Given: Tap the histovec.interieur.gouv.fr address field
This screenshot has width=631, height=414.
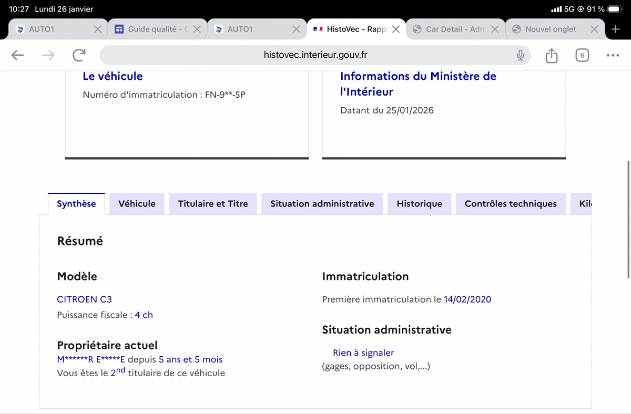Looking at the screenshot, I should pyautogui.click(x=315, y=55).
